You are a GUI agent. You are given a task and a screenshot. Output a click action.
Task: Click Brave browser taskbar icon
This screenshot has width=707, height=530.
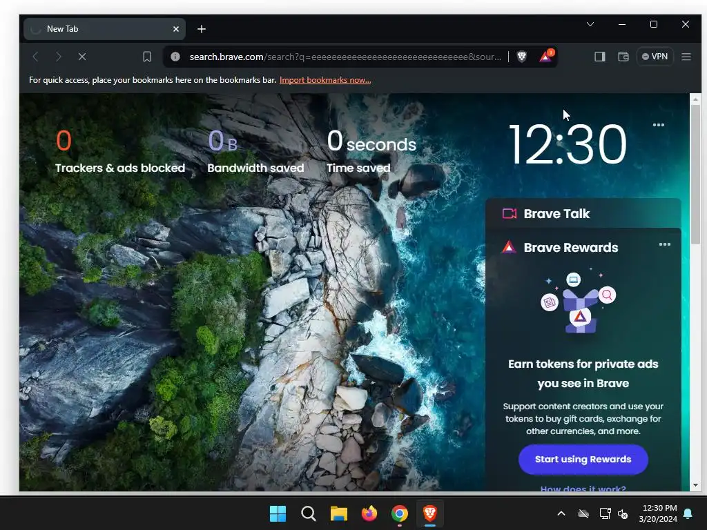(430, 513)
